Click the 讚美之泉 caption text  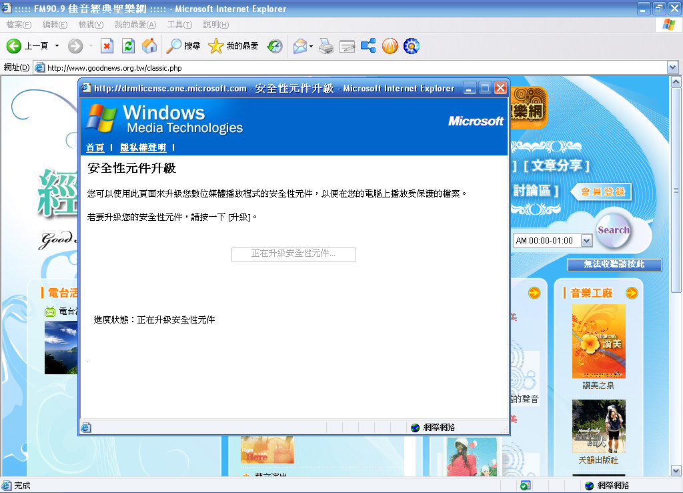[598, 386]
